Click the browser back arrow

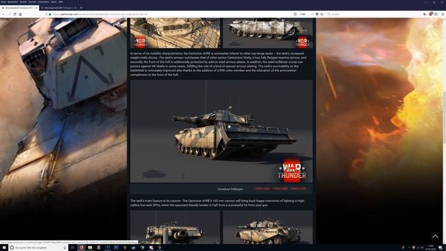[3, 14]
